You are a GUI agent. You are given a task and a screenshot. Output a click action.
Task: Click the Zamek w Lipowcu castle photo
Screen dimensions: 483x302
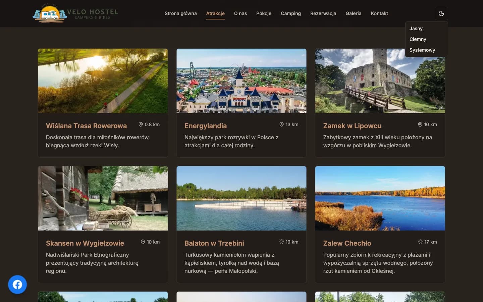380,81
